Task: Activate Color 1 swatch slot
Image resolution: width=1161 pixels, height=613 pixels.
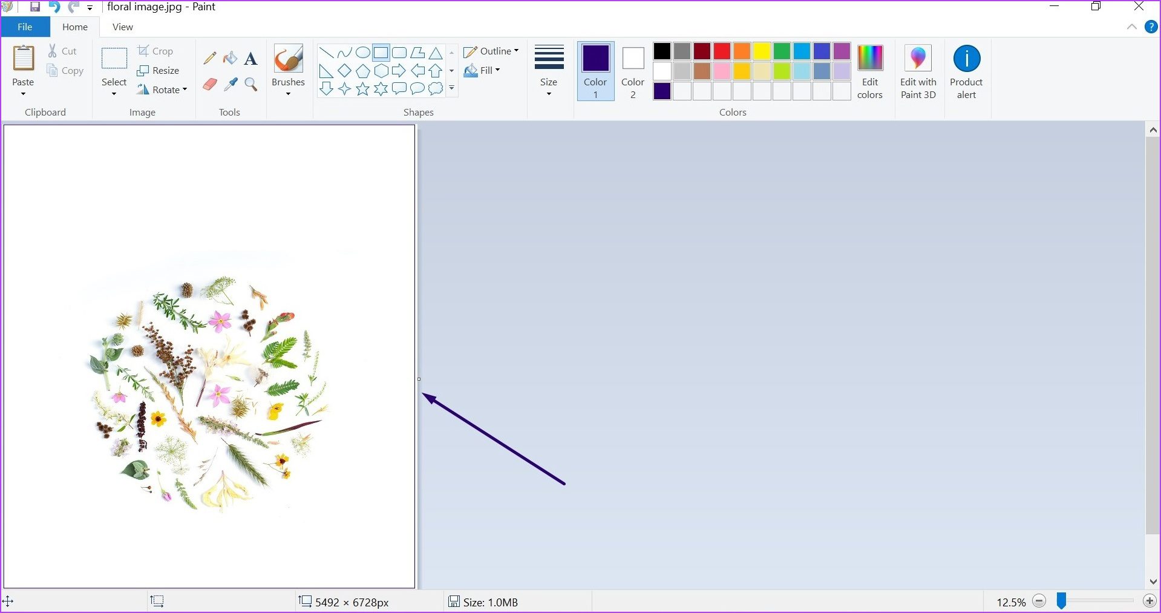Action: click(595, 70)
